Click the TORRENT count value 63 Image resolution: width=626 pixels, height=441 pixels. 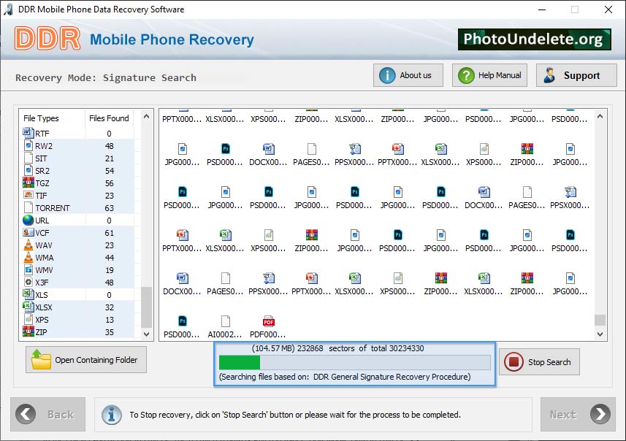coord(109,208)
